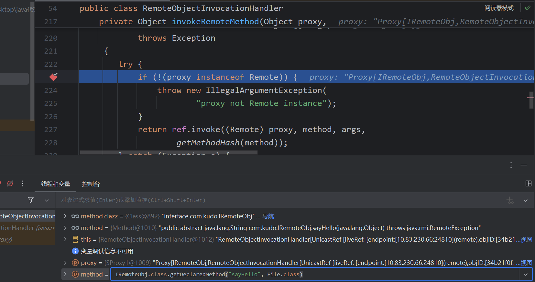Click the glasses watch icon for method {Method@1010}
This screenshot has width=535, height=282.
click(75, 228)
